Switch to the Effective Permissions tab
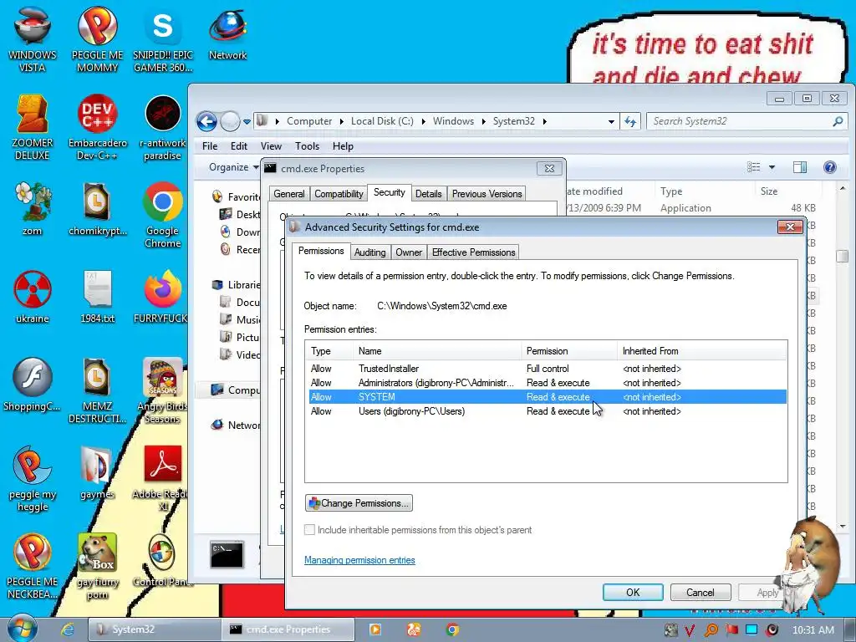856x642 pixels. [x=473, y=252]
